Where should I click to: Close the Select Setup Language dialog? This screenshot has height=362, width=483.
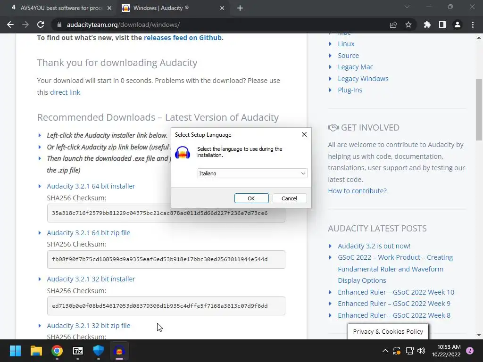click(x=304, y=134)
